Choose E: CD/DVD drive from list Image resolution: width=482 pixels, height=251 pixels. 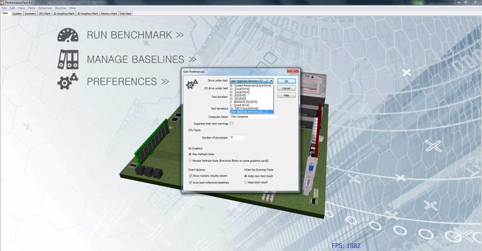251,95
